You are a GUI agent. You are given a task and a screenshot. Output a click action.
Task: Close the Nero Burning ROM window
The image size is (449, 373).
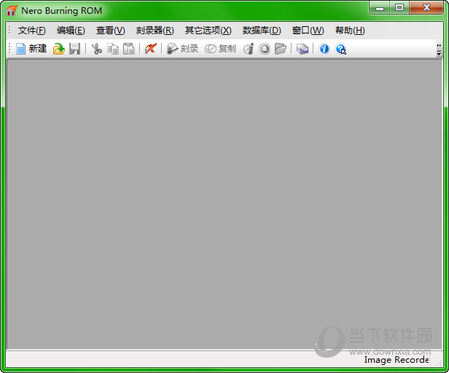pyautogui.click(x=426, y=8)
